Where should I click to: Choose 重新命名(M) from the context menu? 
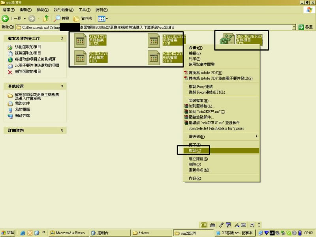[221, 170]
